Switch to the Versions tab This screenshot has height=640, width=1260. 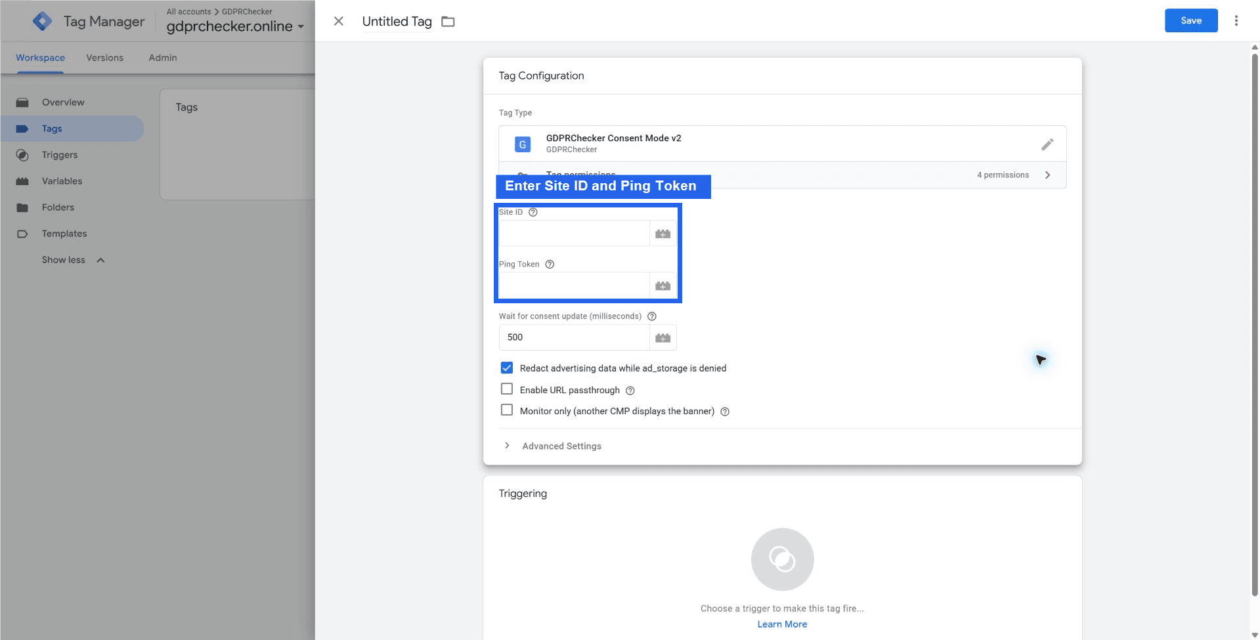pos(104,58)
